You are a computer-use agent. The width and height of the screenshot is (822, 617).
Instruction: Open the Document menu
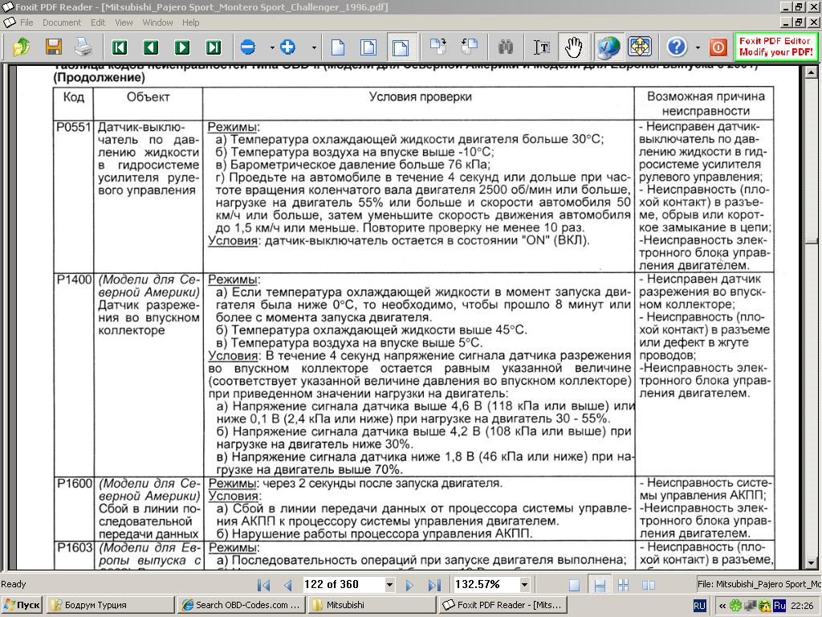point(62,22)
